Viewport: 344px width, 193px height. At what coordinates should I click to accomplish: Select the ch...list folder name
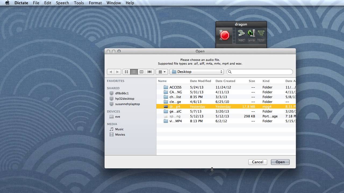[x=175, y=97]
